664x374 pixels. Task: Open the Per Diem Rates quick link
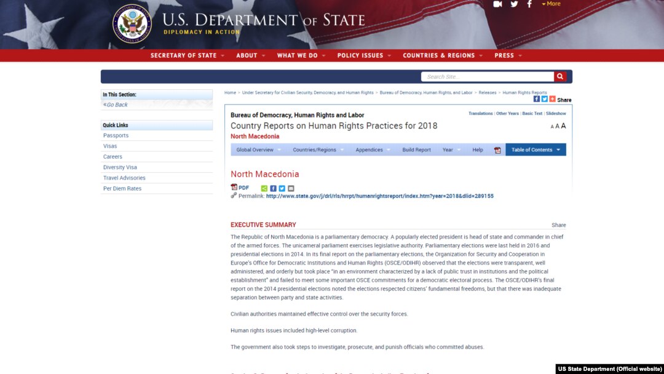[122, 188]
